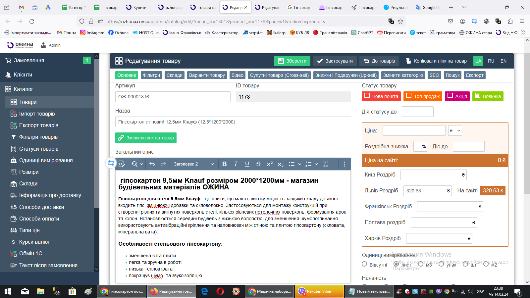Apply strikethrough formatting in editor
The width and height of the screenshot is (530, 298).
pyautogui.click(x=258, y=164)
